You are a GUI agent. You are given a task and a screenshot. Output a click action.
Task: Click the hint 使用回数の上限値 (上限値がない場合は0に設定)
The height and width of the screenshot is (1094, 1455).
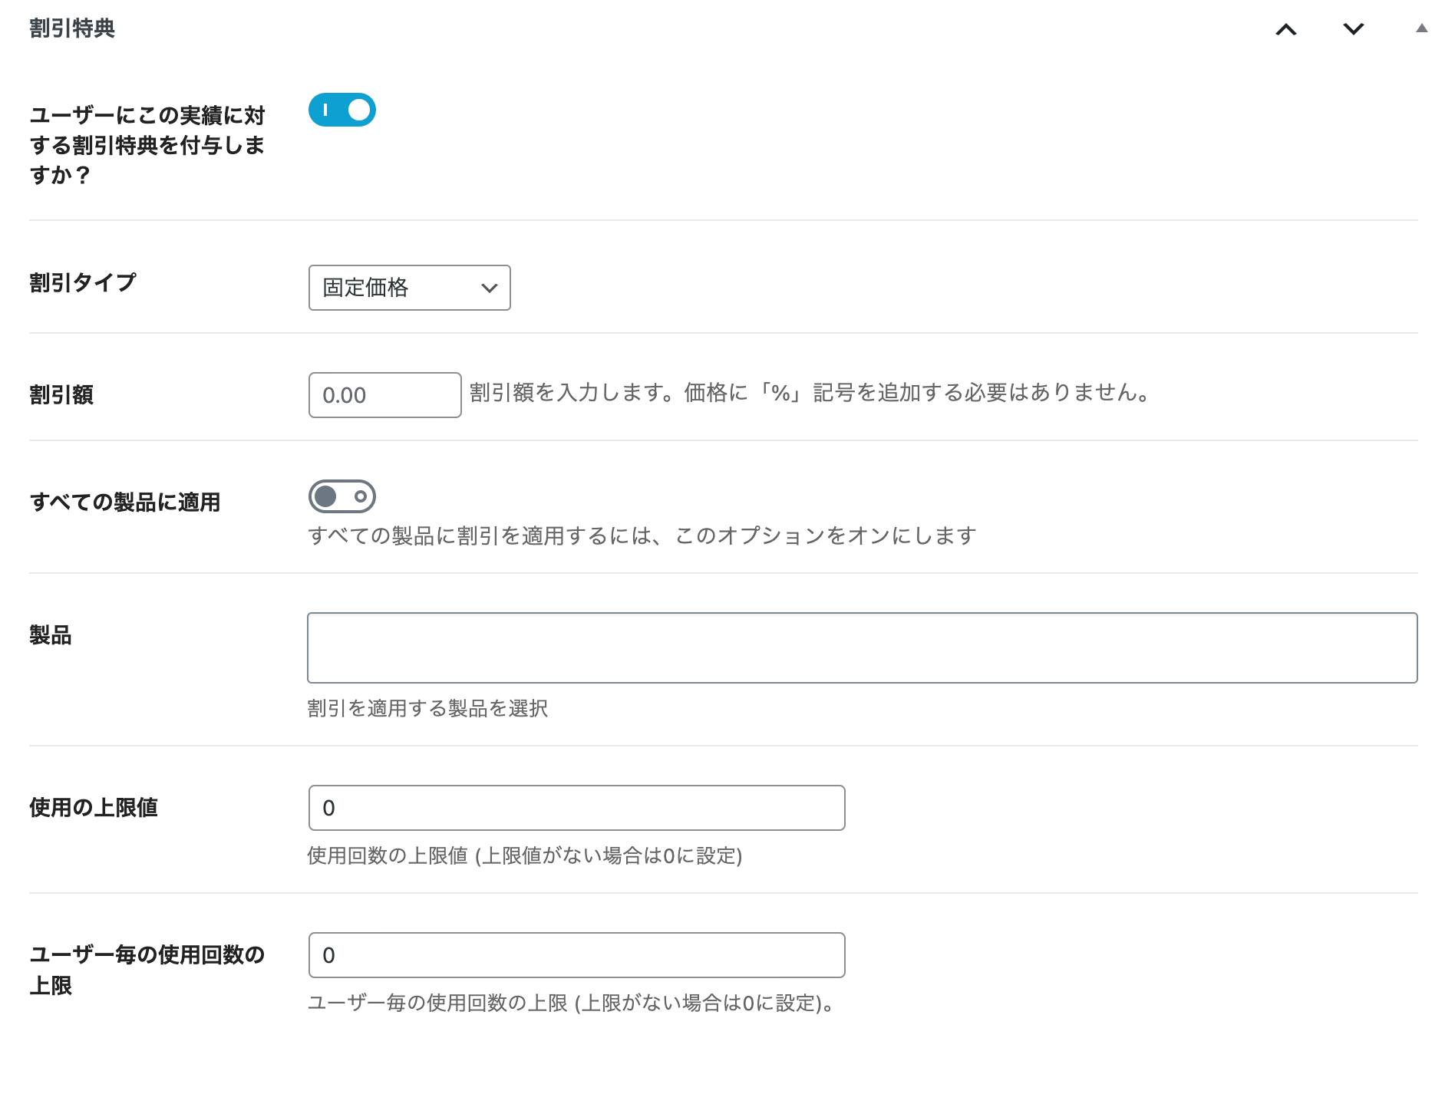point(525,855)
